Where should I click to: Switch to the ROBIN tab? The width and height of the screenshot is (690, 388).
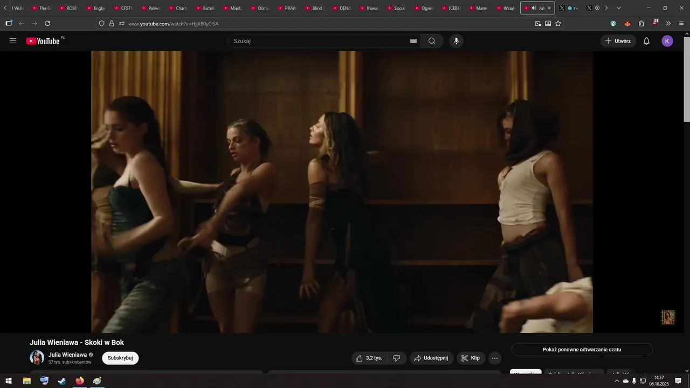[68, 8]
